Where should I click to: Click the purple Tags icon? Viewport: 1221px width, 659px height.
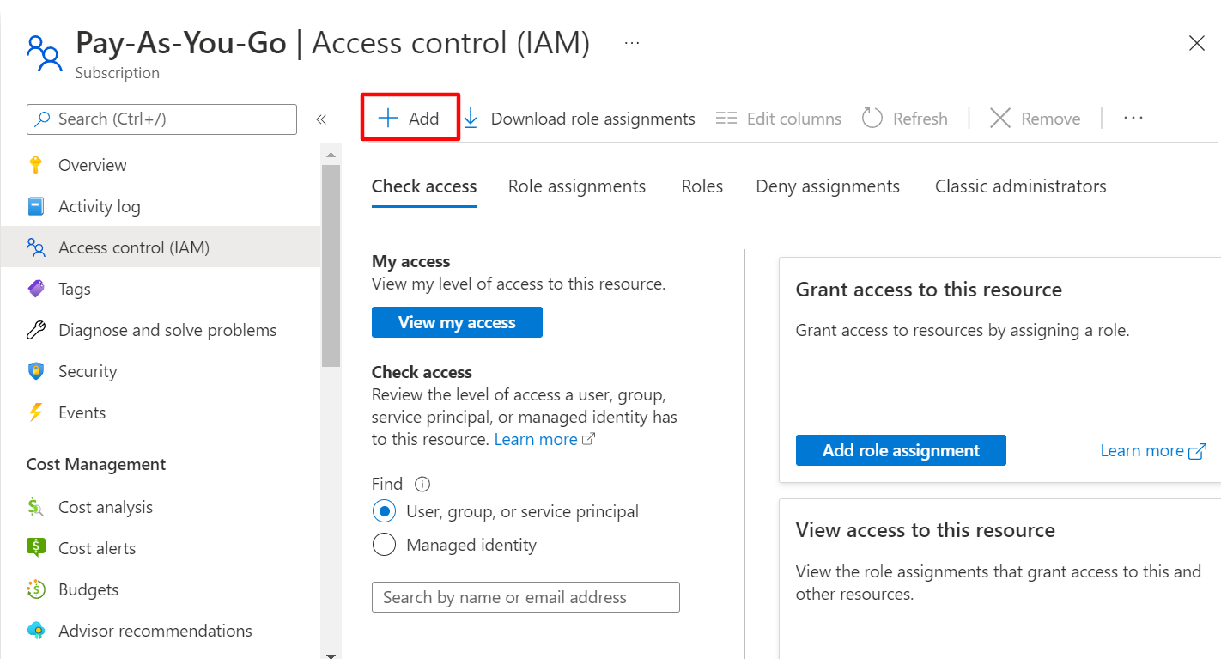[35, 289]
